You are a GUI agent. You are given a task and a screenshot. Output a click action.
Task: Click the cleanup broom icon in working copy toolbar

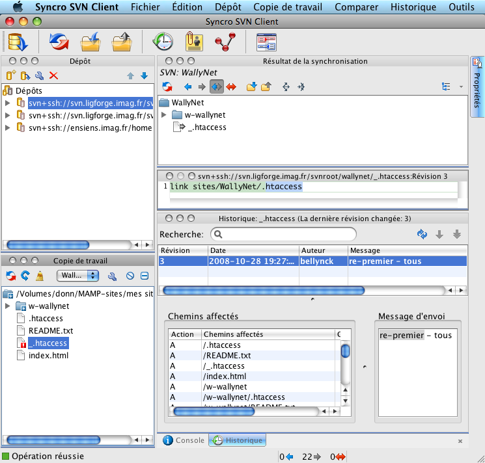pyautogui.click(x=40, y=276)
